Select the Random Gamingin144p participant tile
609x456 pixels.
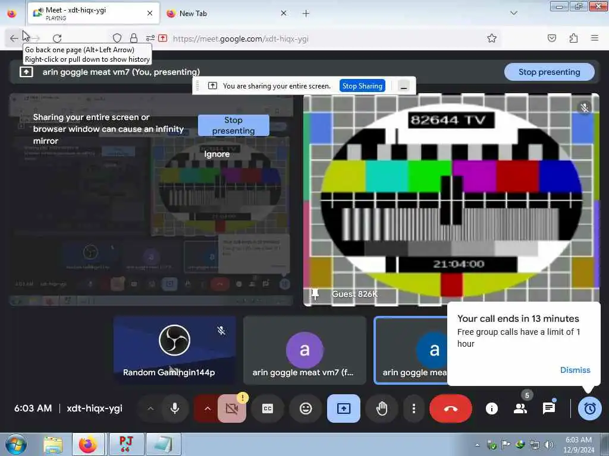click(174, 350)
